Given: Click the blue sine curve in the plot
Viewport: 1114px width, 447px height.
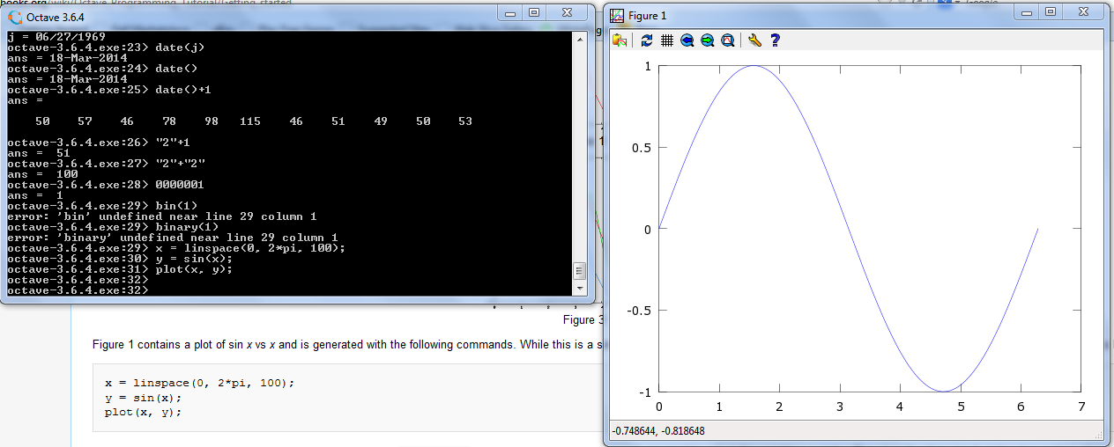Looking at the screenshot, I should pyautogui.click(x=849, y=229).
